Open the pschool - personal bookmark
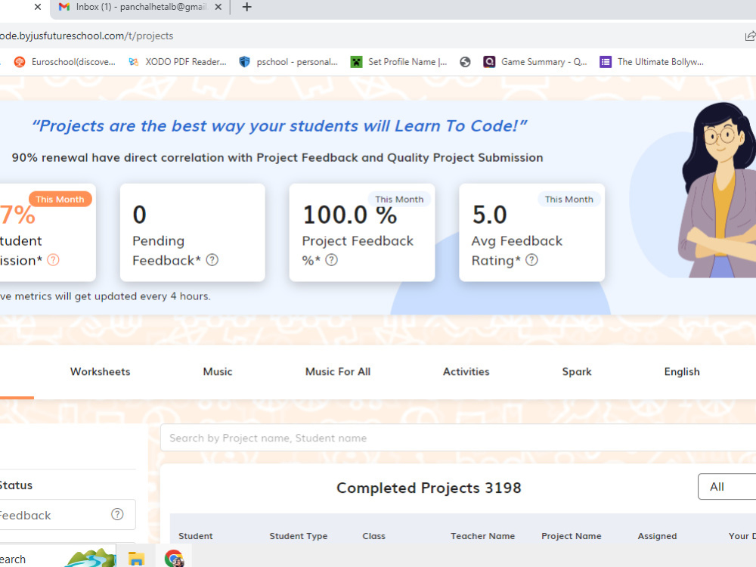 (288, 62)
